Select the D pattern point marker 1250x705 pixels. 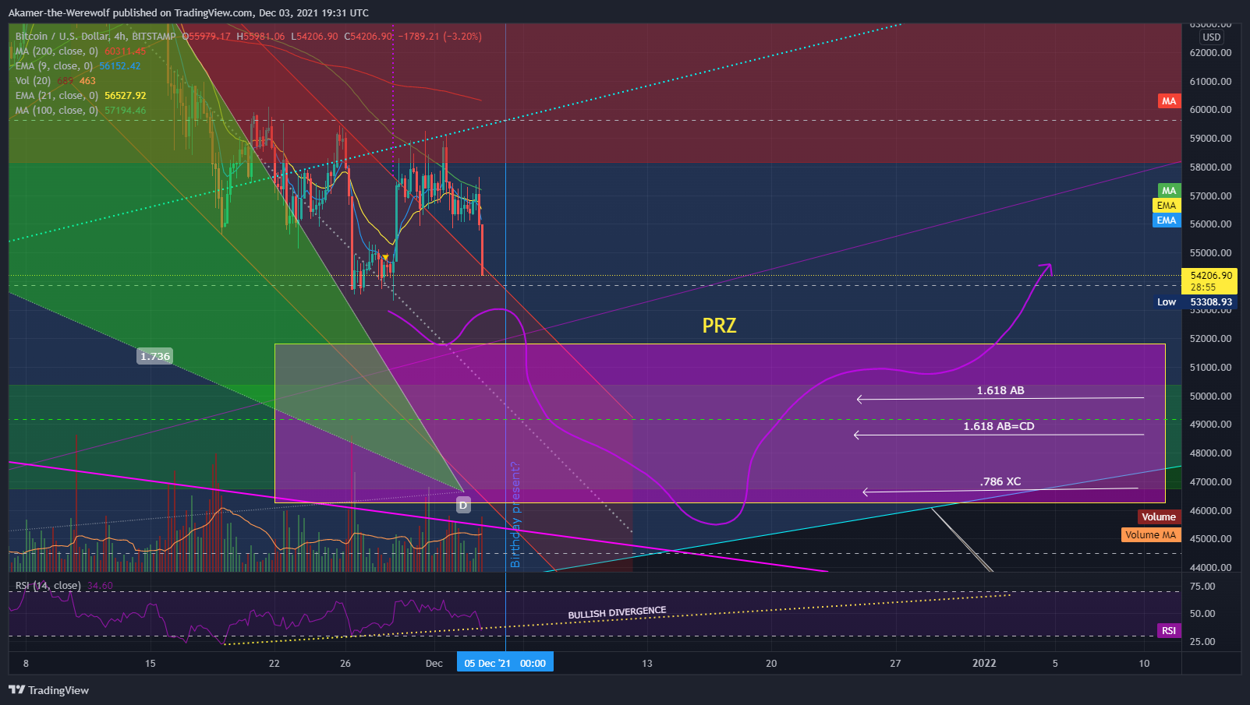coord(463,506)
